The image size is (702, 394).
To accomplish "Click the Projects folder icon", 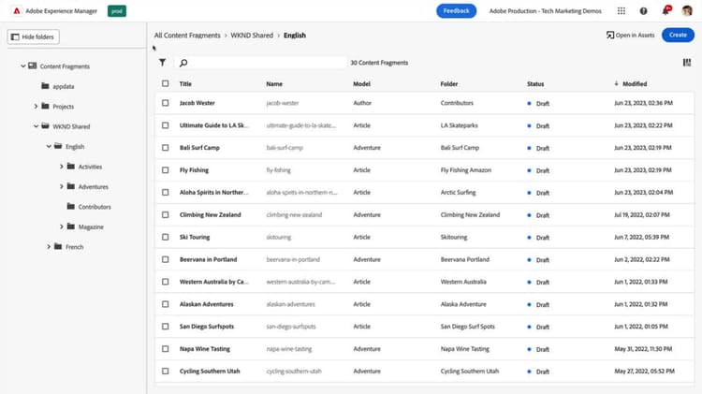I will [45, 106].
